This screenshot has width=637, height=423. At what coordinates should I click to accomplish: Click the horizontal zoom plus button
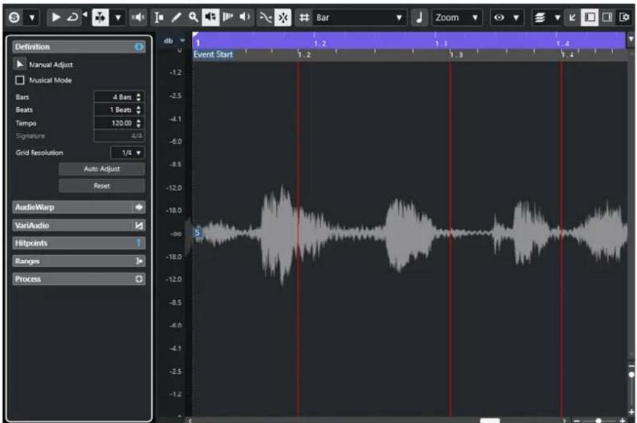tap(622, 420)
